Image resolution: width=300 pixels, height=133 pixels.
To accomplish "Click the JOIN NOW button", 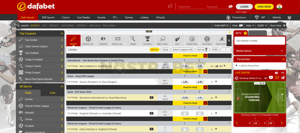I will pos(264,7).
